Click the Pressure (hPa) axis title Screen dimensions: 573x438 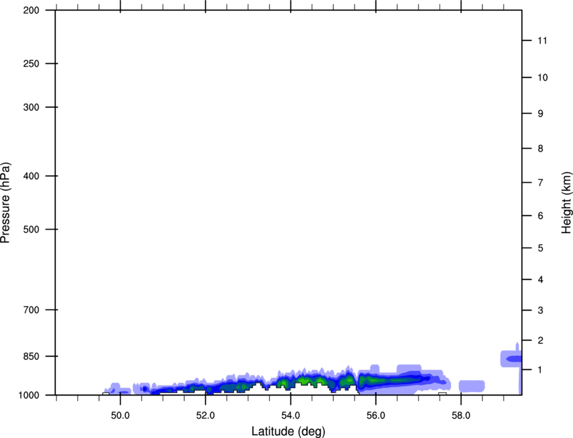pyautogui.click(x=5, y=203)
